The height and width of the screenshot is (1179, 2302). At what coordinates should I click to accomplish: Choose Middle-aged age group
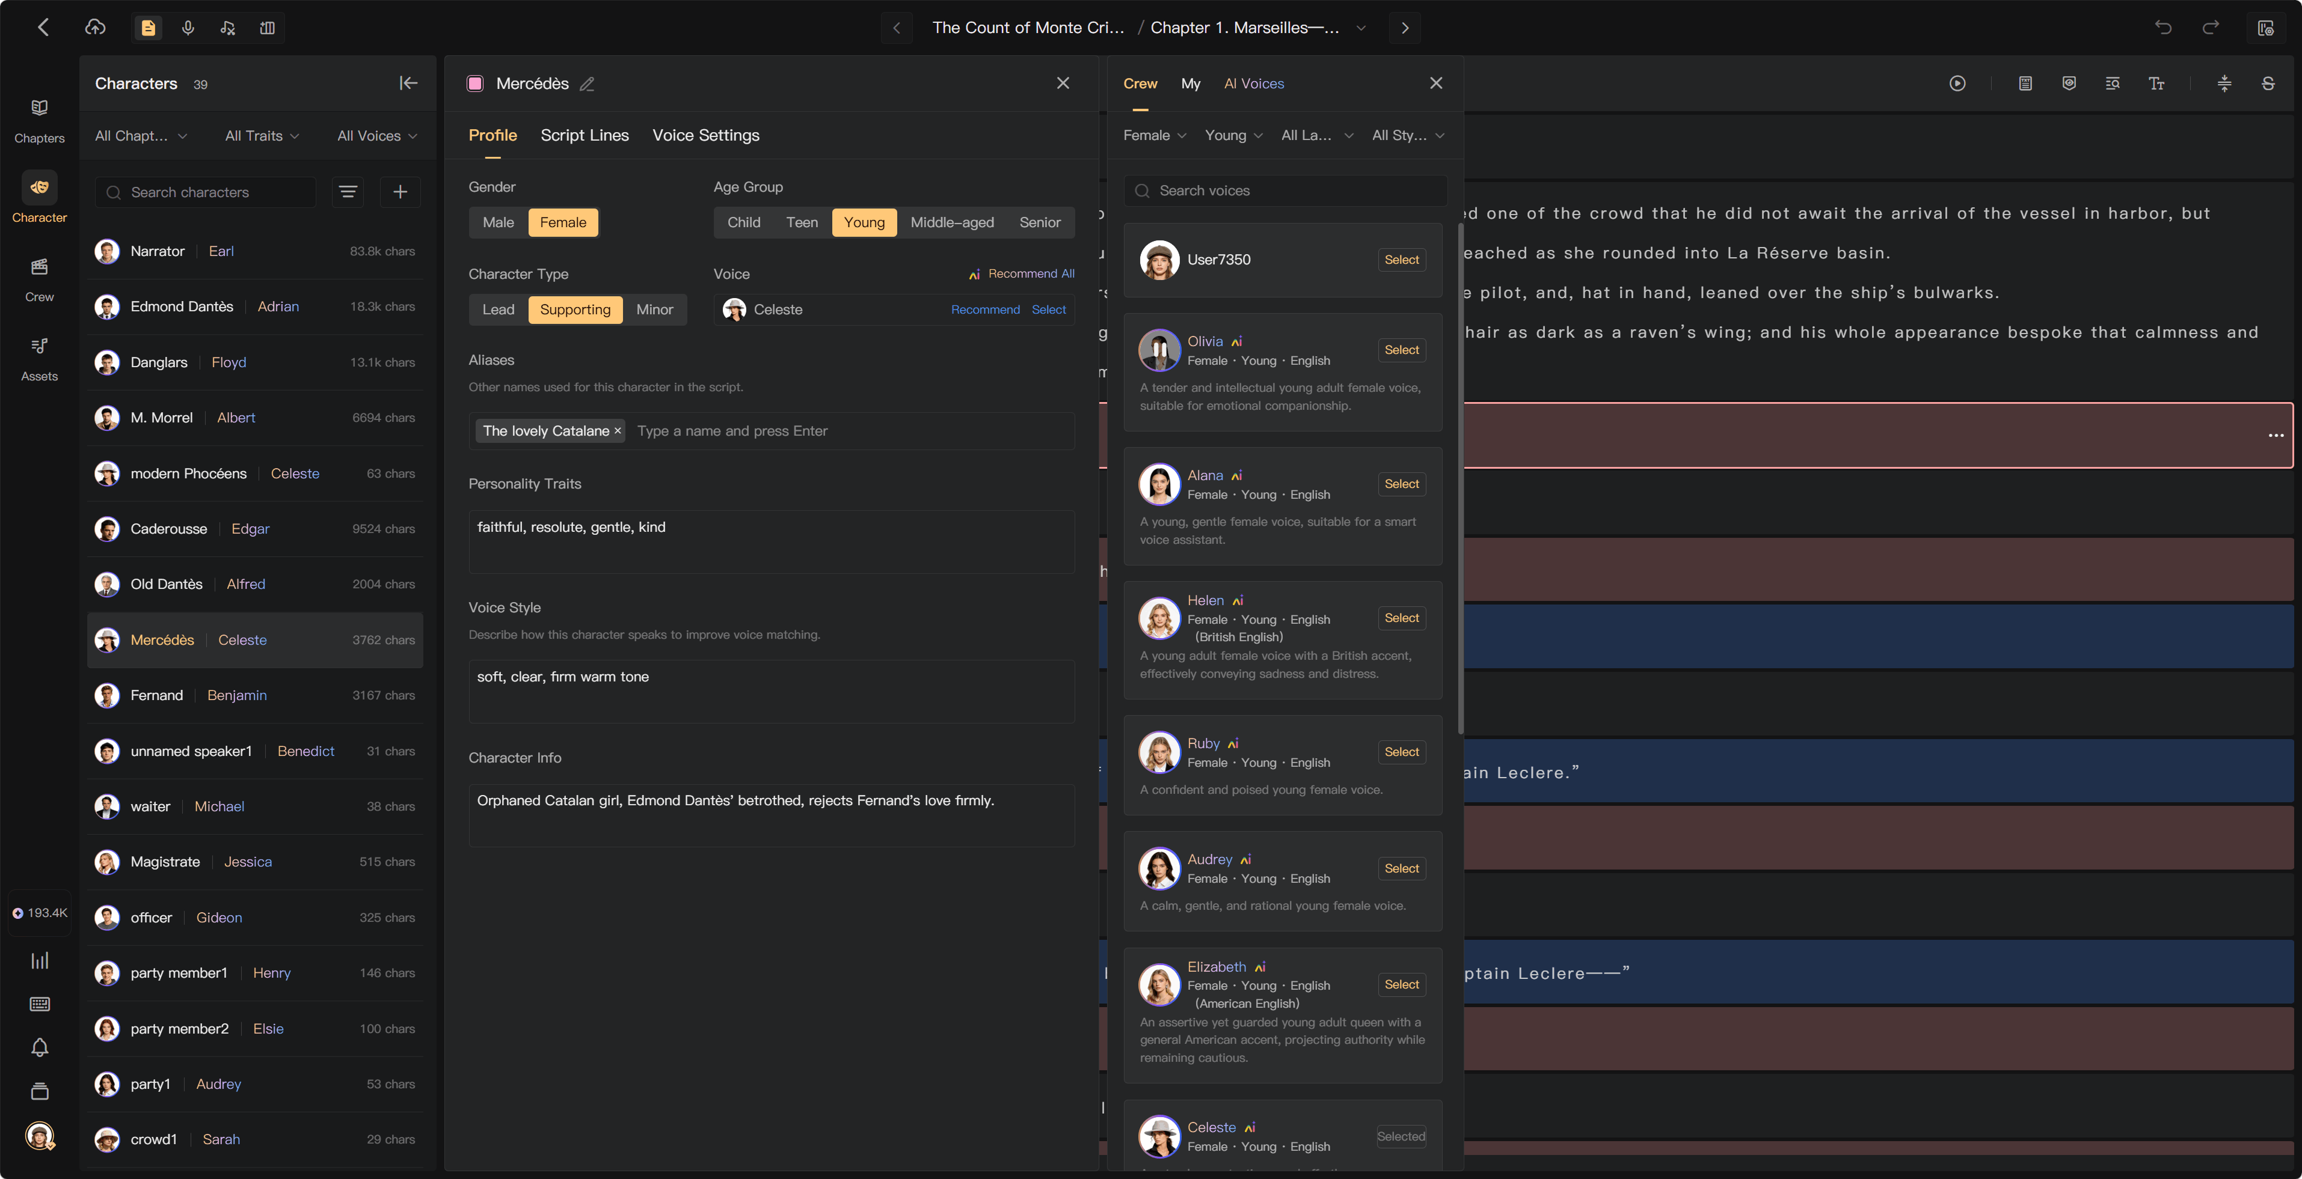pyautogui.click(x=952, y=222)
